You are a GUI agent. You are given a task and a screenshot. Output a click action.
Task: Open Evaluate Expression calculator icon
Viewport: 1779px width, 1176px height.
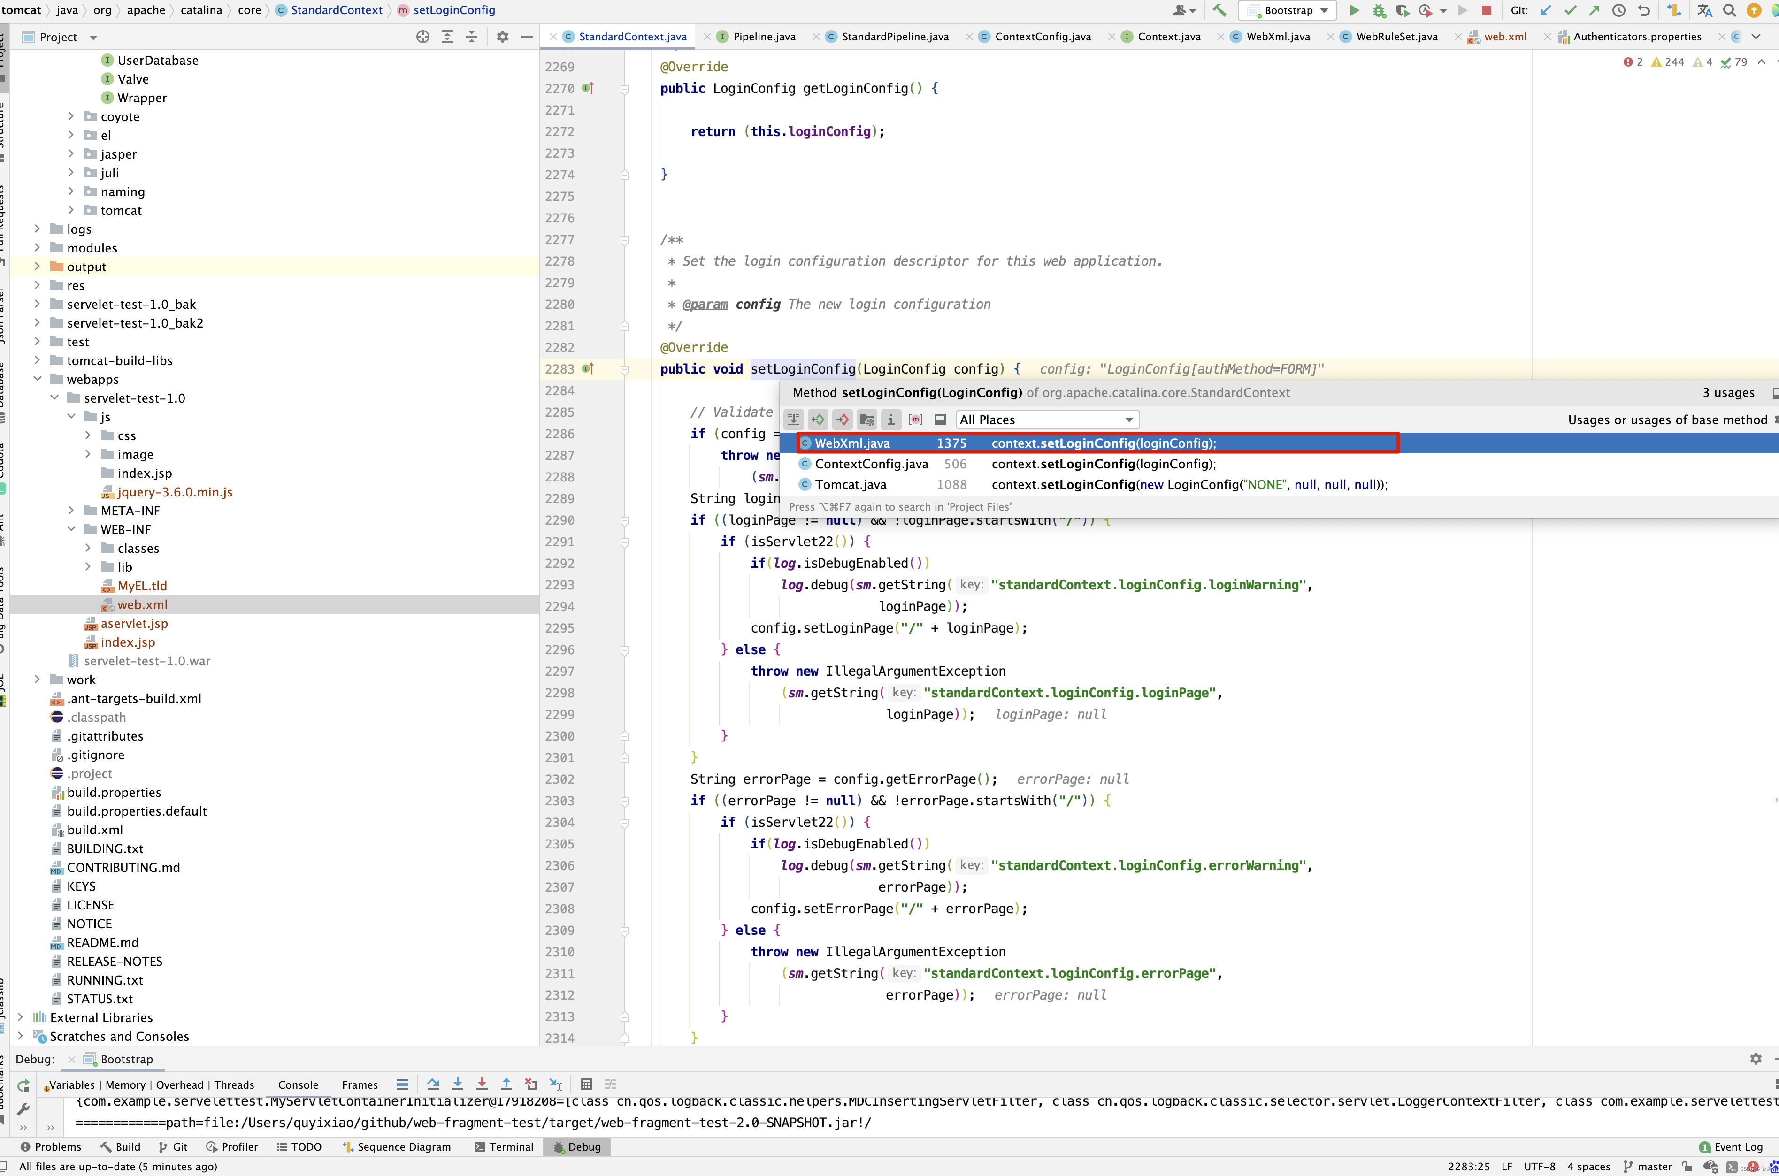(586, 1084)
